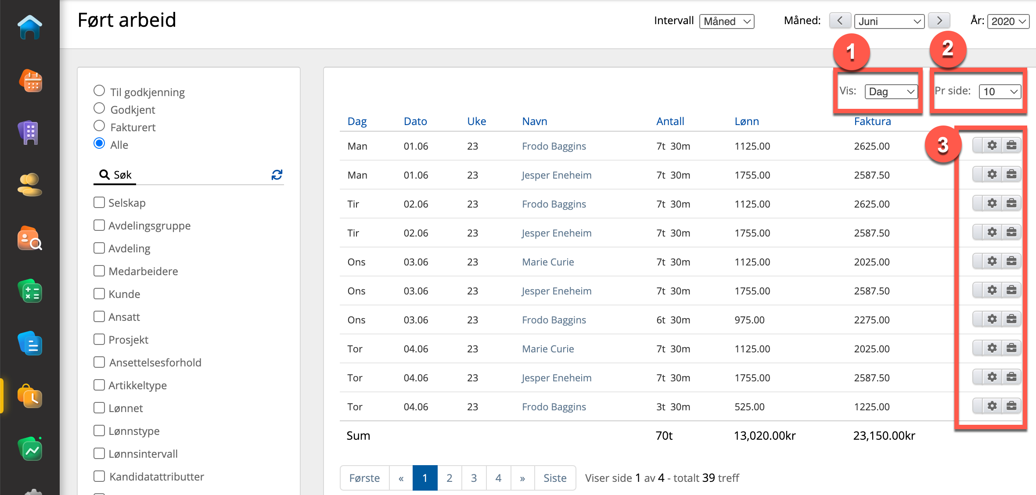Click next month arrow button

pos(939,21)
